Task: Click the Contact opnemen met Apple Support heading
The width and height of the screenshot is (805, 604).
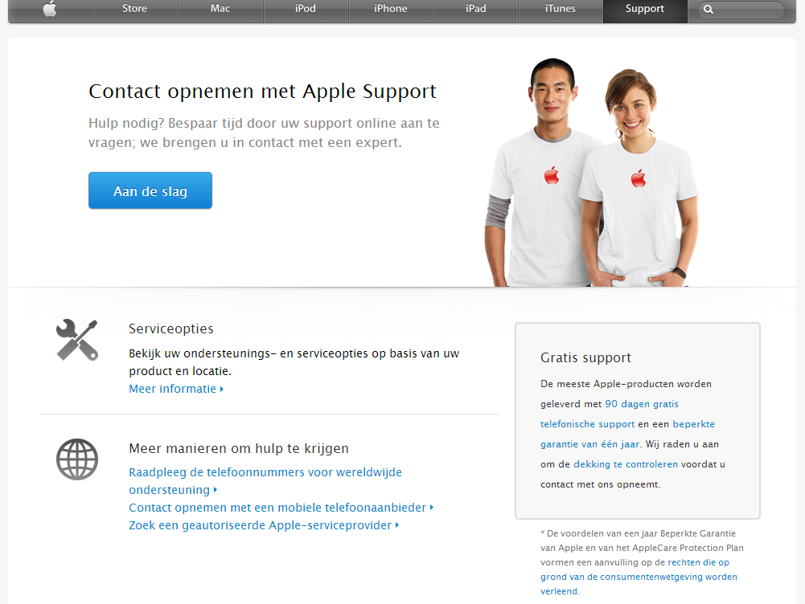Action: [x=262, y=92]
